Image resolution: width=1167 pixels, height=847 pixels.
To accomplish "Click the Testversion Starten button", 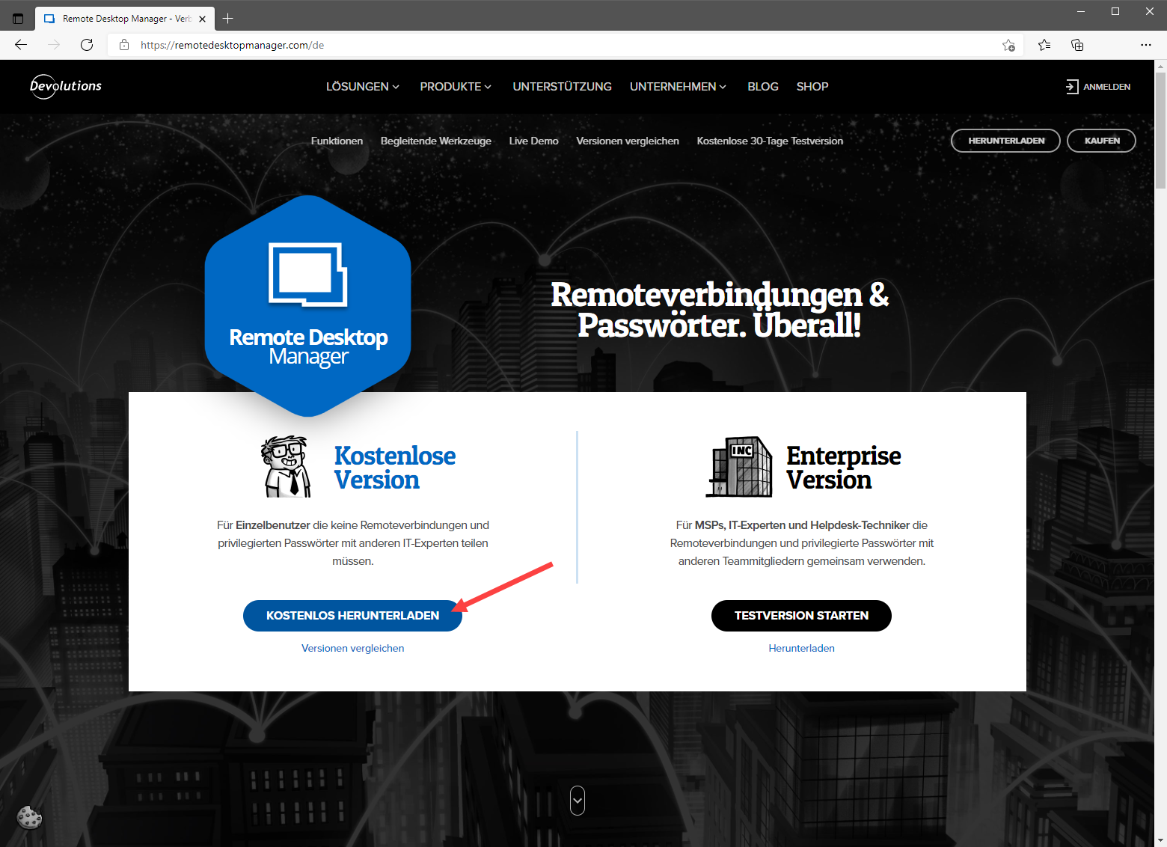I will tap(801, 616).
